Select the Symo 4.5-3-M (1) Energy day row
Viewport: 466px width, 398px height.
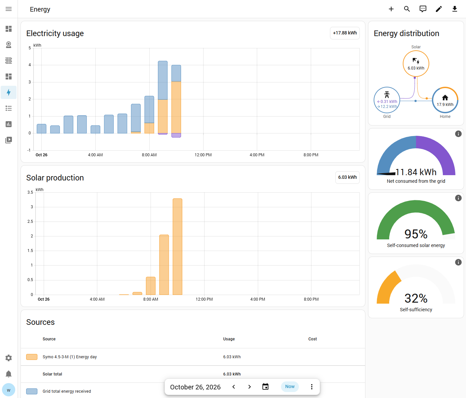click(x=193, y=357)
